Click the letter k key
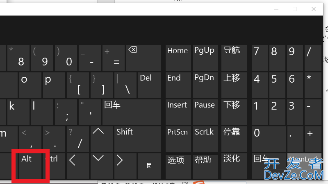 [x=18, y=112]
